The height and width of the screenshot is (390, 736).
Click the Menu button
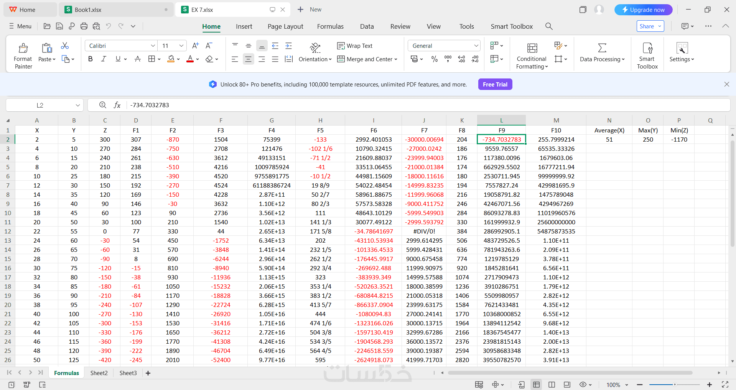[20, 26]
